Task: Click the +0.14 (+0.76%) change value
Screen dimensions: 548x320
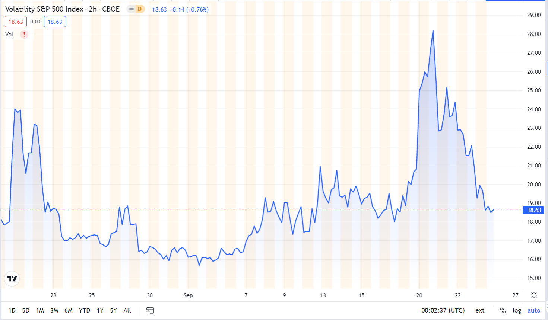Action: [189, 10]
